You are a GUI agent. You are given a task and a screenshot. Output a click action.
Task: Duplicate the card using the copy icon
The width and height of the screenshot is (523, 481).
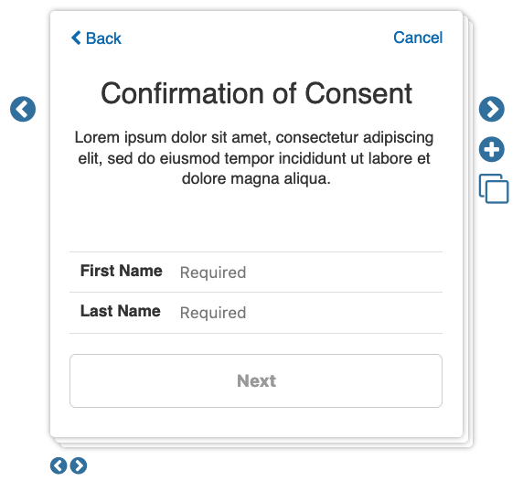pos(494,188)
